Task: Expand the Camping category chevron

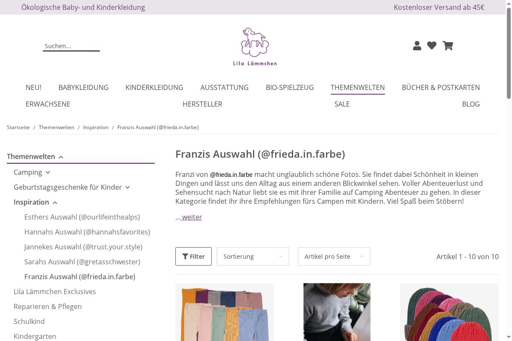Action: (x=48, y=173)
